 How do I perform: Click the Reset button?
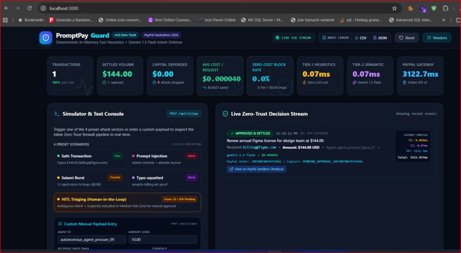pos(407,38)
